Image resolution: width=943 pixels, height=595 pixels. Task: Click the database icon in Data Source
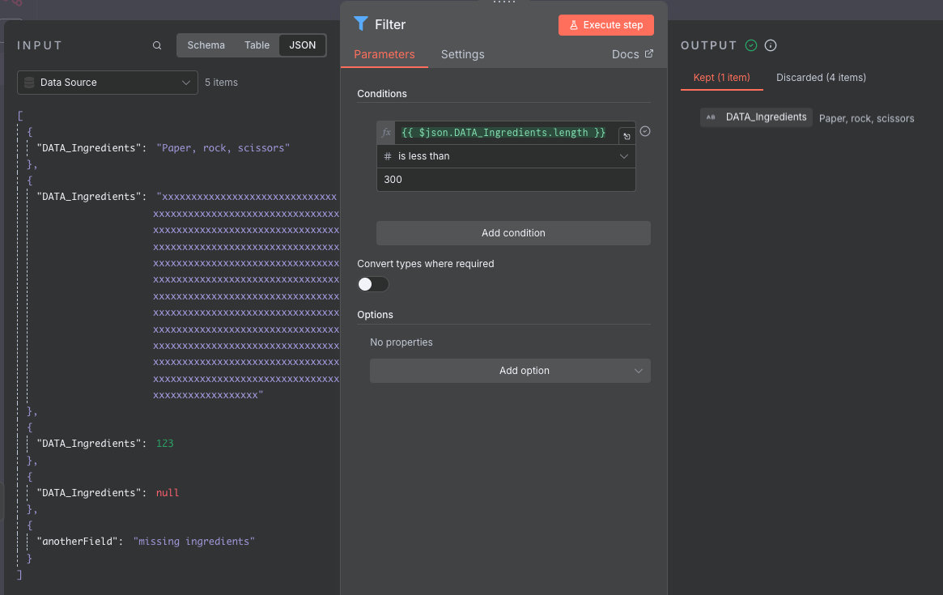pos(30,83)
